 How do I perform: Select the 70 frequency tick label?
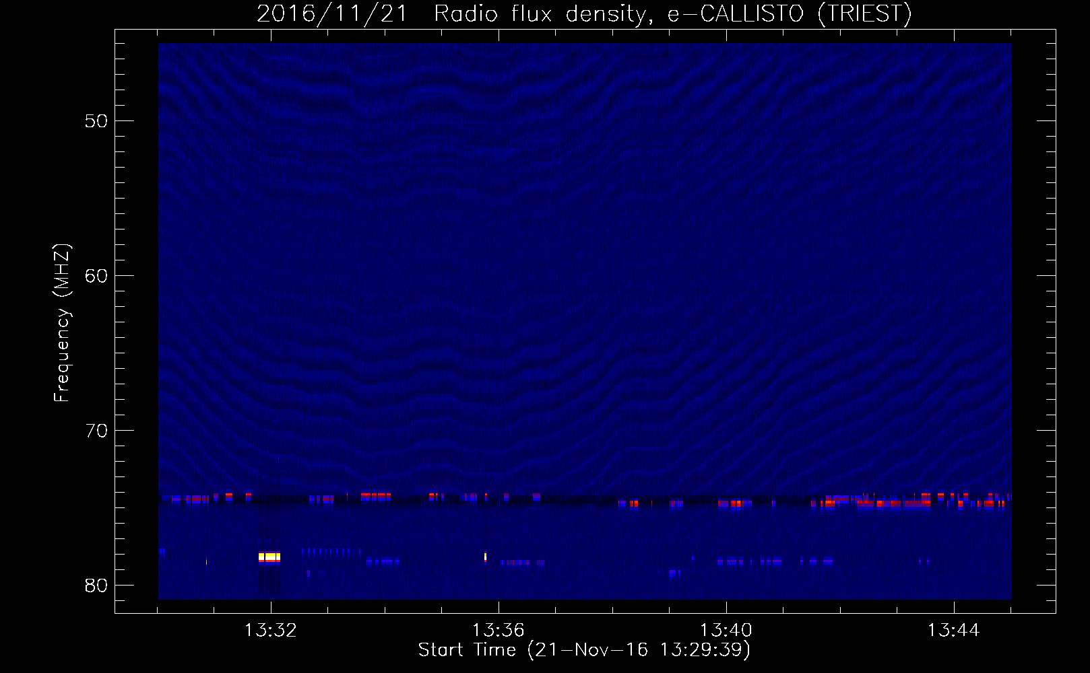click(96, 431)
